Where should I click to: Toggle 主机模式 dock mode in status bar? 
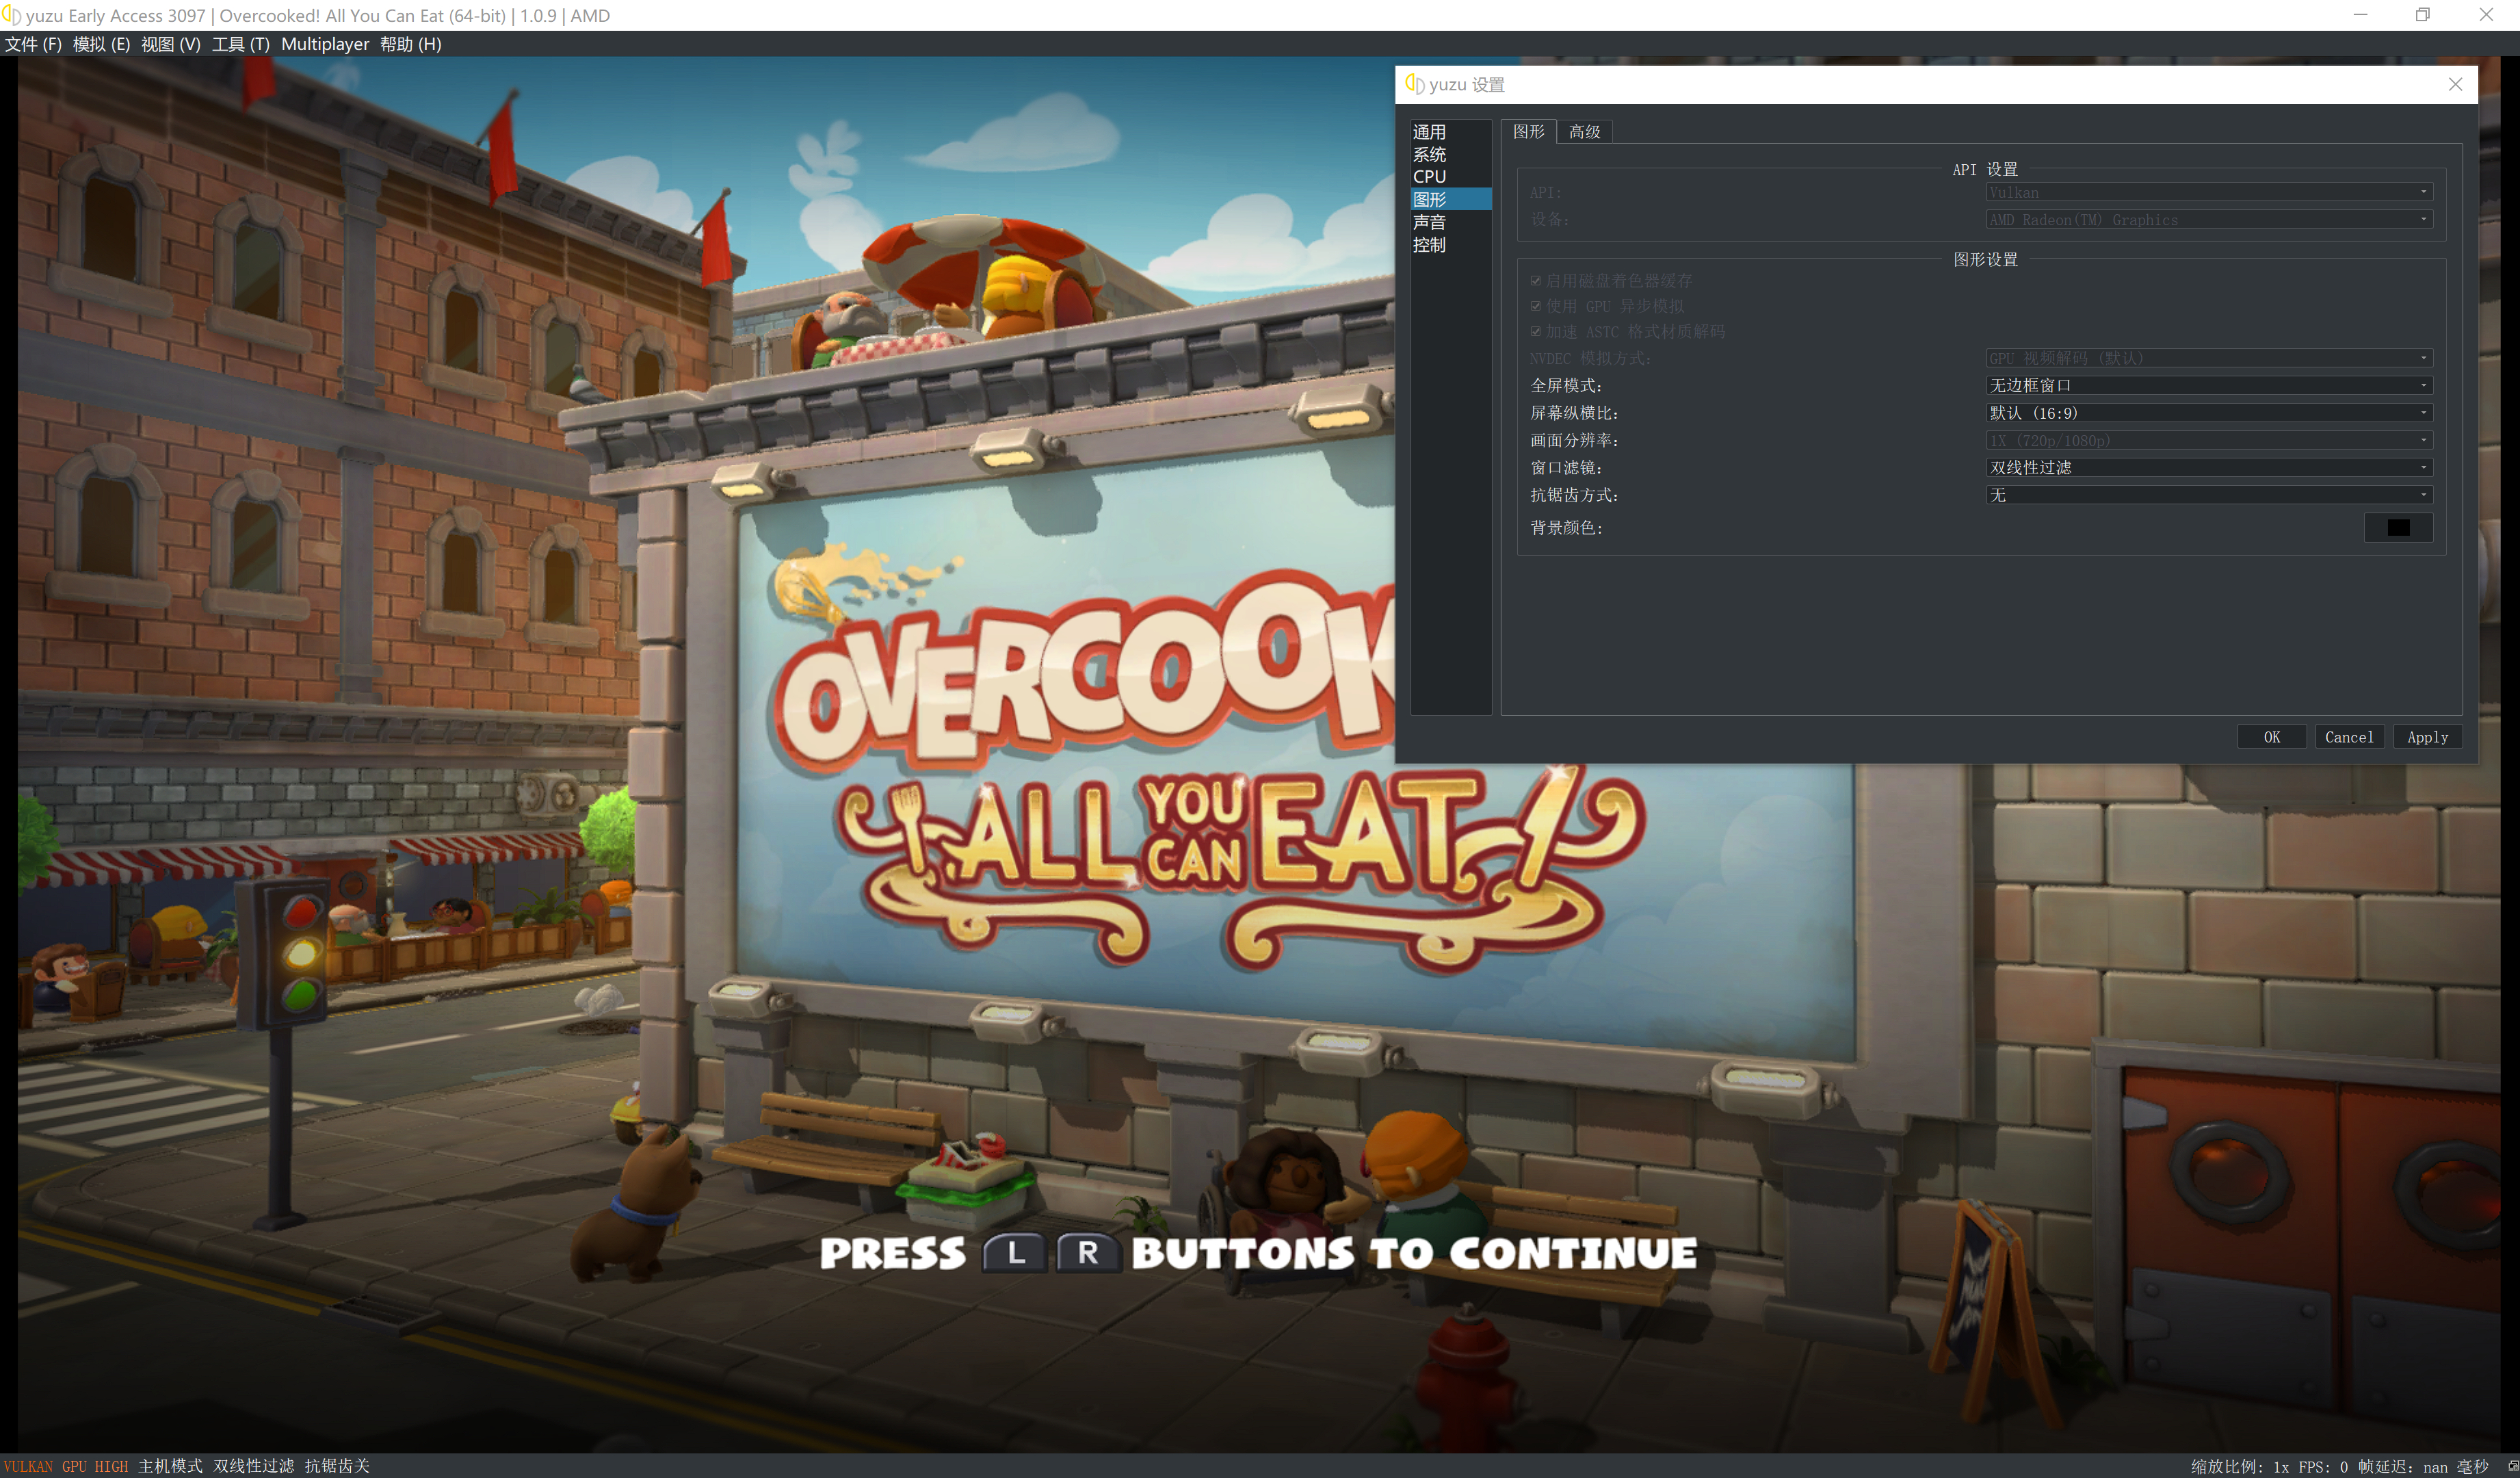(x=170, y=1466)
